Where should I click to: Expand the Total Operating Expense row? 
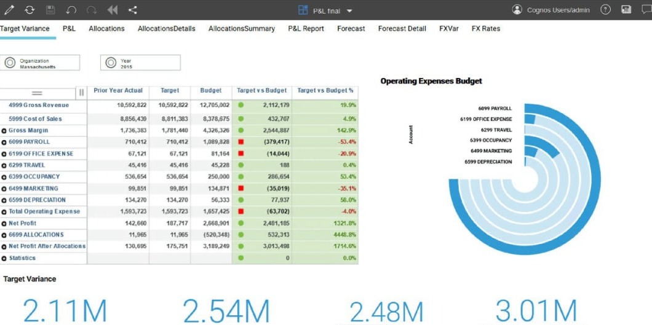(x=4, y=212)
